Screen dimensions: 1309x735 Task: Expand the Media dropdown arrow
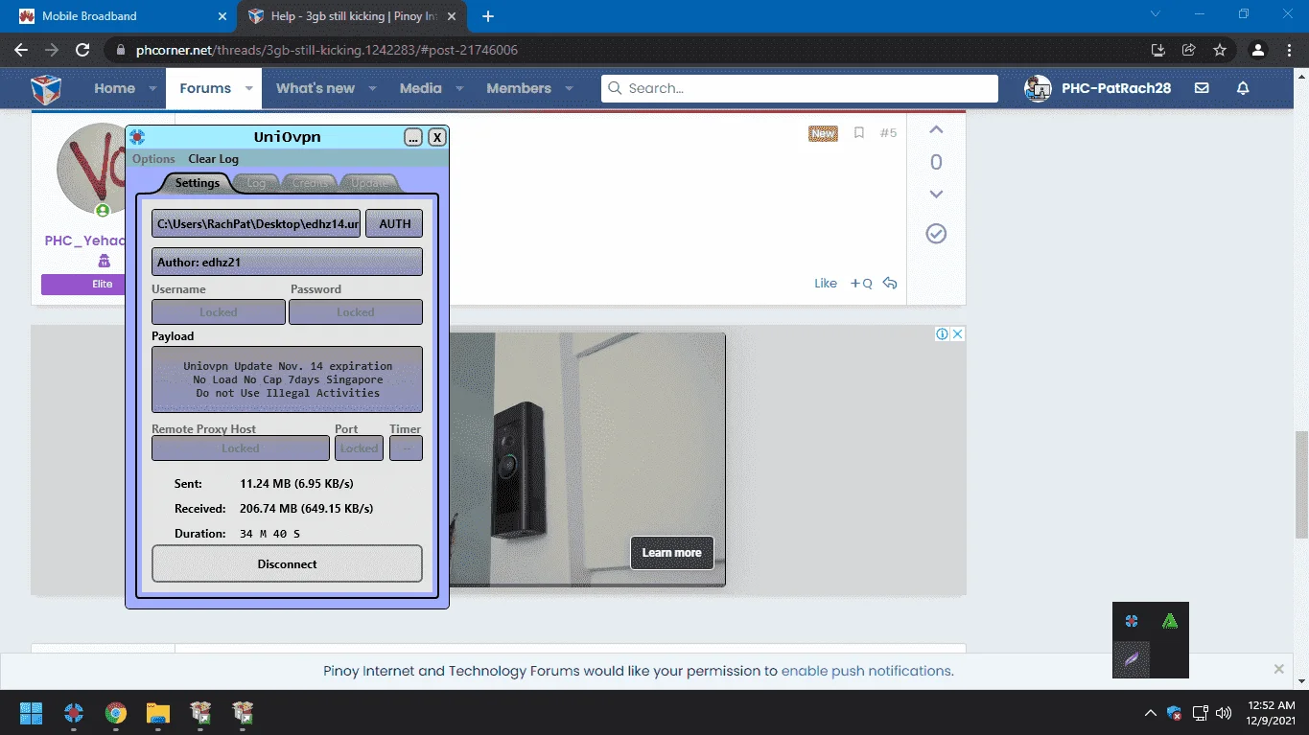(x=459, y=88)
